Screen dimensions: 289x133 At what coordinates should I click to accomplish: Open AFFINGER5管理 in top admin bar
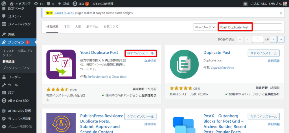103,3
